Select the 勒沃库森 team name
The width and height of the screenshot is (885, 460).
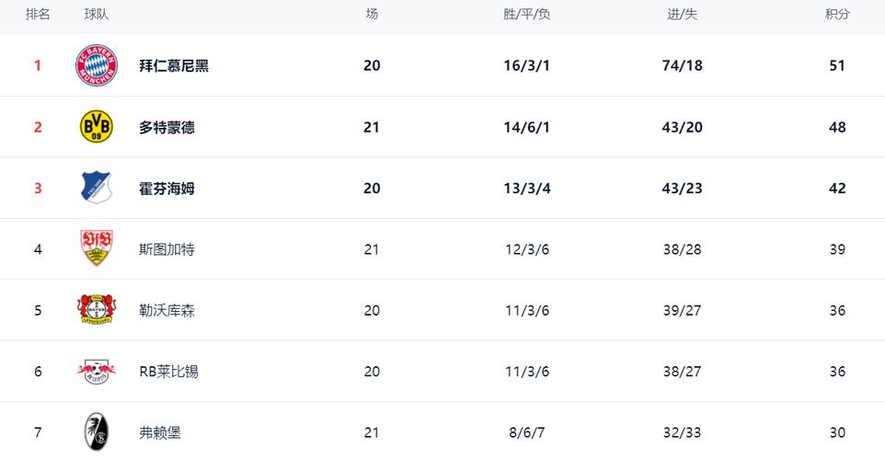point(167,311)
